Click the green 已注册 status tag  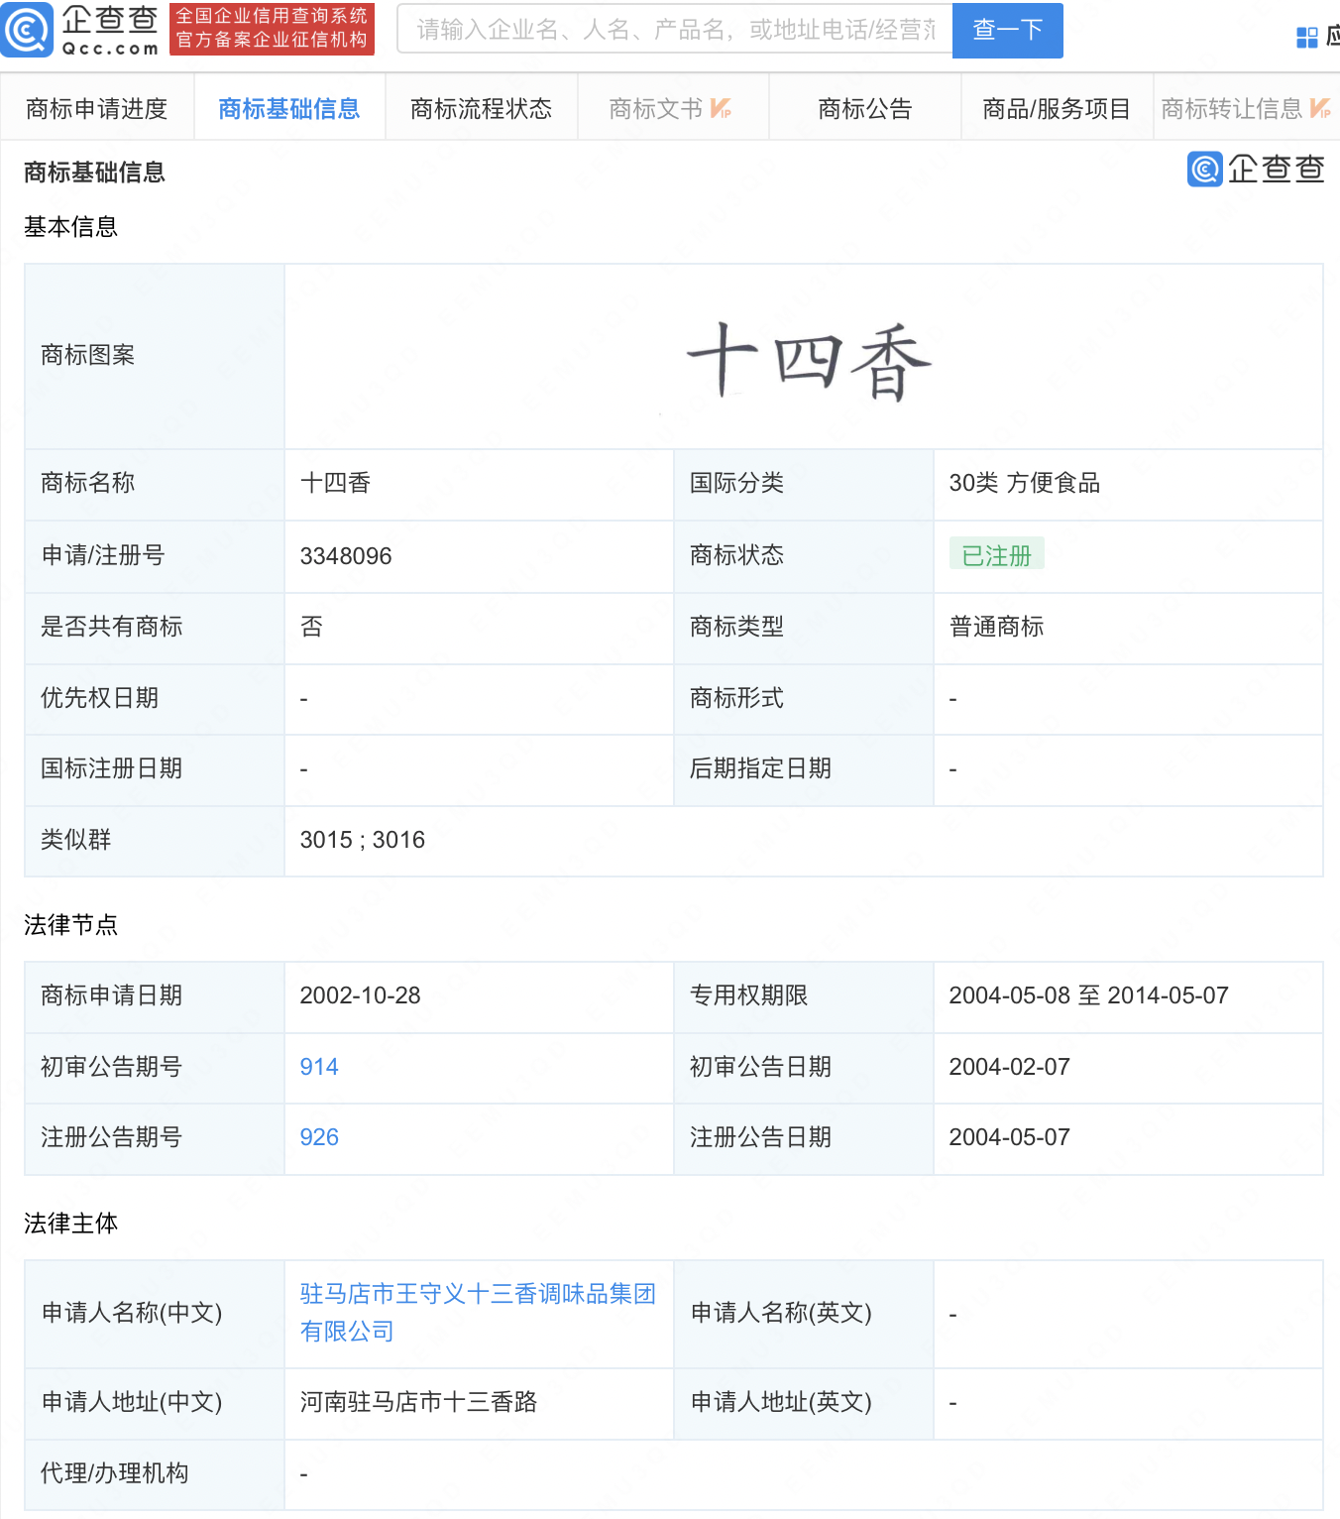tap(996, 555)
